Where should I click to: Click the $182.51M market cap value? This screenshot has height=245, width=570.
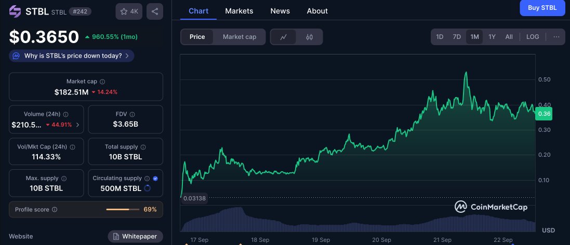point(72,92)
